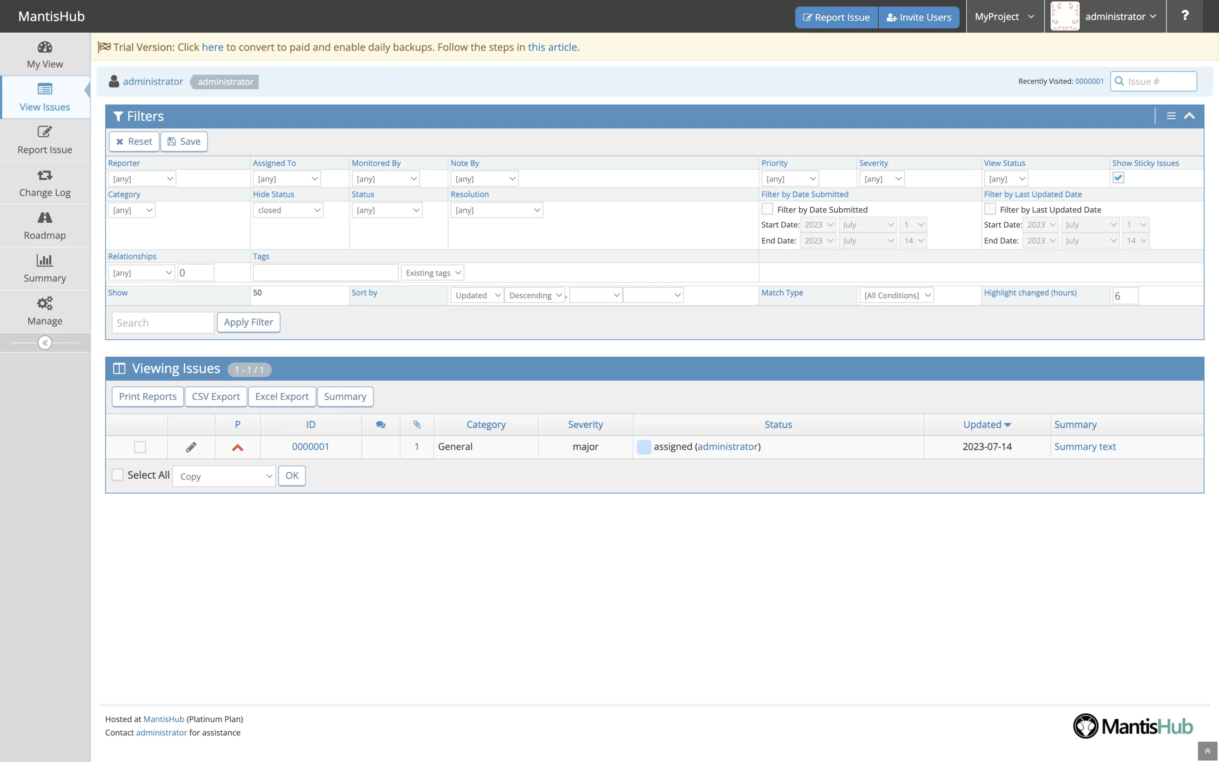Open the Sort by Descending order dropdown
Viewport: 1219px width, 762px height.
click(x=535, y=295)
